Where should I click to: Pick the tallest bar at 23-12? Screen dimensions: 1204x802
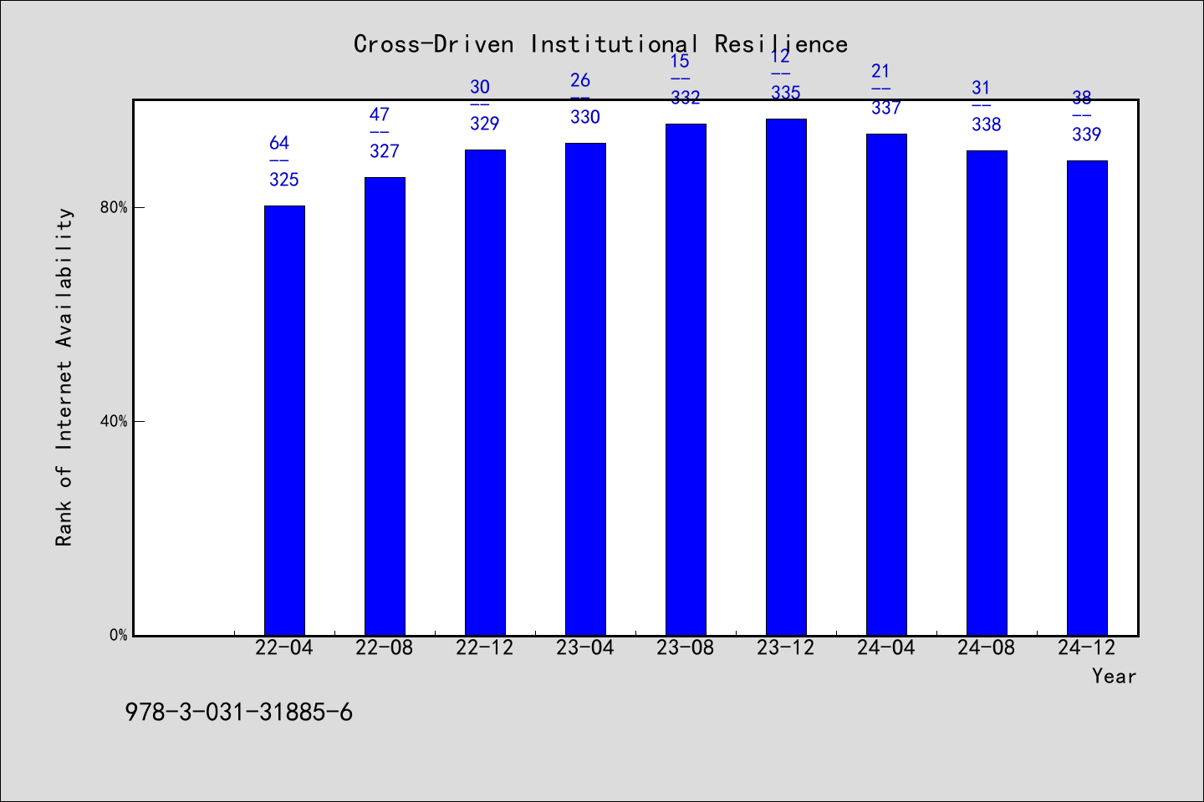click(x=786, y=377)
